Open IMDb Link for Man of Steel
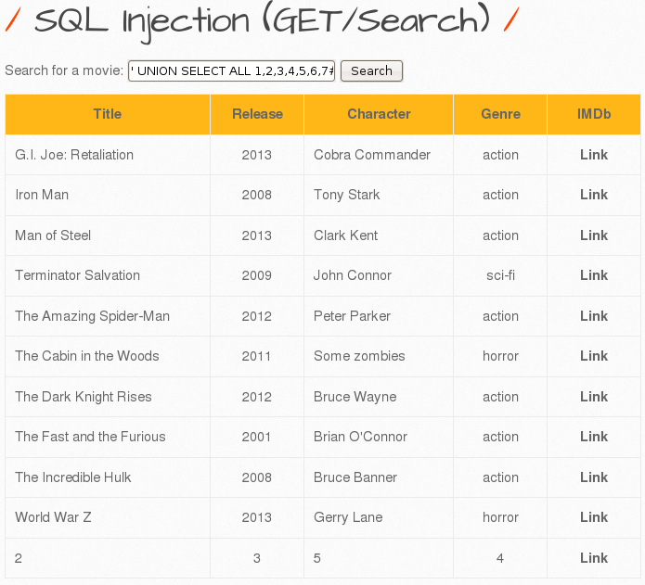Viewport: 645px width, 585px height. [594, 235]
